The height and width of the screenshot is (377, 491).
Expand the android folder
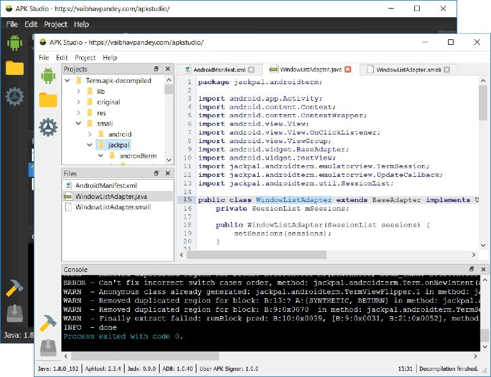pos(90,134)
